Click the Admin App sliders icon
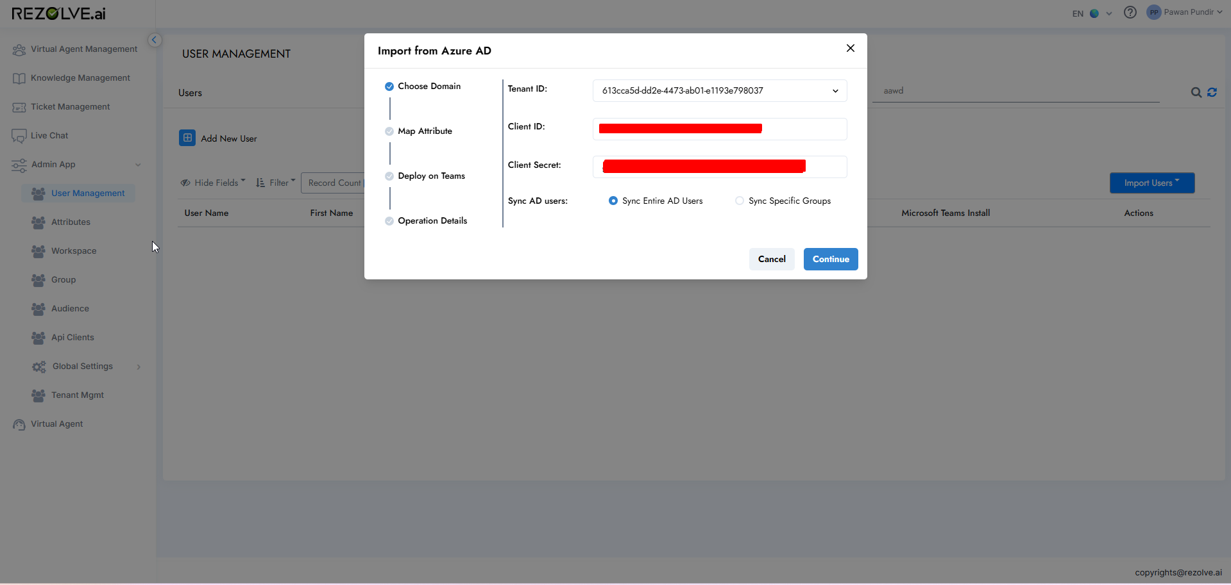The image size is (1231, 585). pyautogui.click(x=19, y=165)
